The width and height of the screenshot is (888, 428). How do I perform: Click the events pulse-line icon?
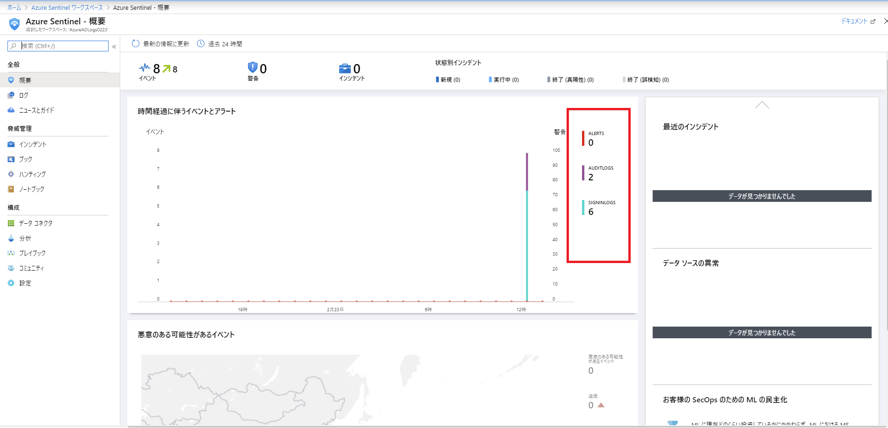point(145,68)
